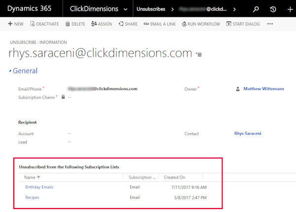This screenshot has height=212, width=296.
Task: Select the 7/11/2017 9:16 AM cell
Action: pyautogui.click(x=189, y=187)
